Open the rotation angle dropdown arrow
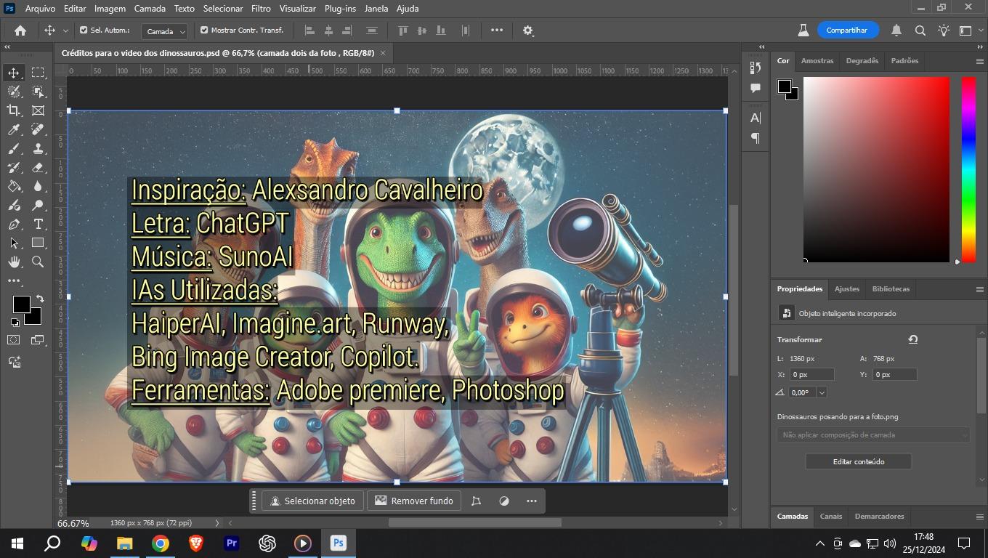Screen dimensions: 988x558 tap(822, 392)
